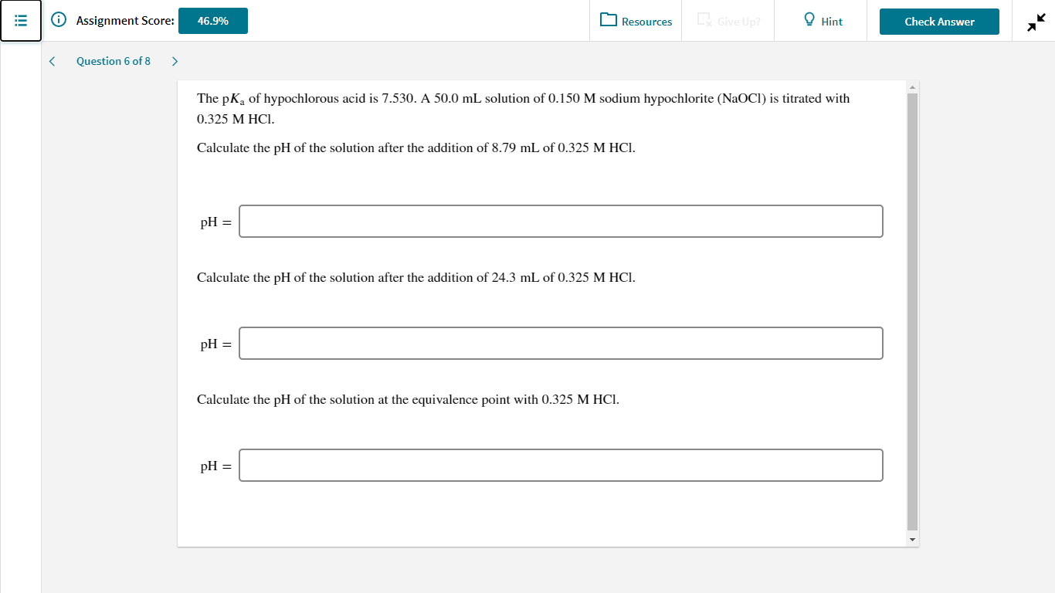Click the folder icon beside Resources label

coord(608,21)
